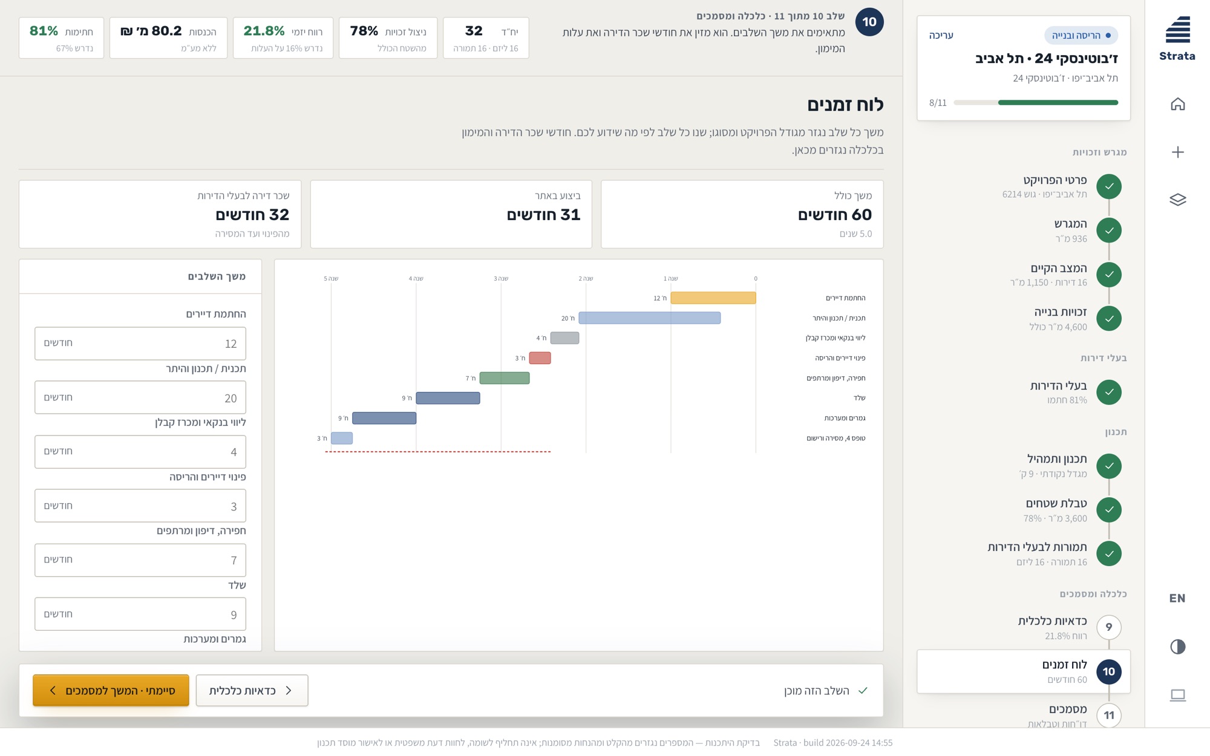This screenshot has height=756, width=1210.
Task: Click the הריסה ובנייה project tag
Action: pyautogui.click(x=1081, y=35)
